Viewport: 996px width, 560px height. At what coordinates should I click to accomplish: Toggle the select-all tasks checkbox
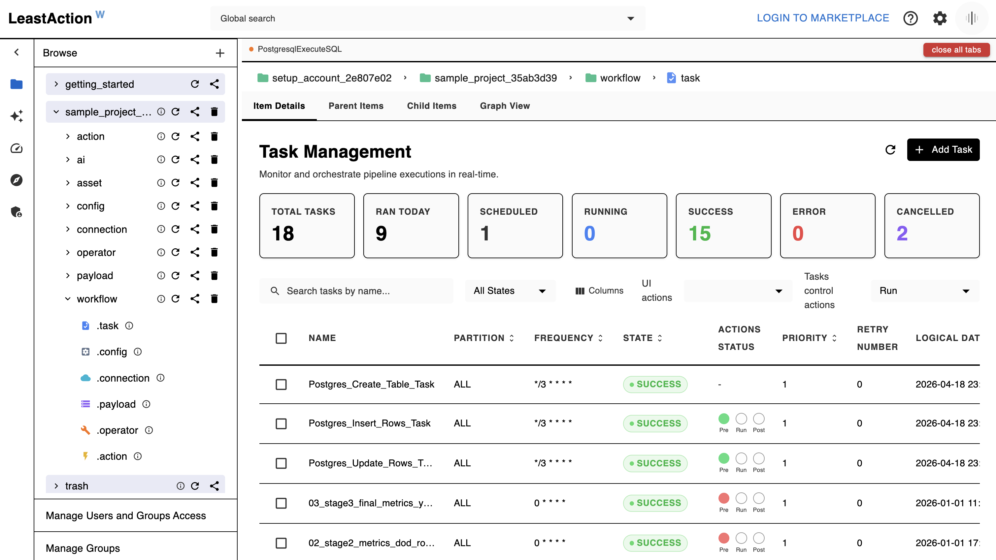(281, 338)
